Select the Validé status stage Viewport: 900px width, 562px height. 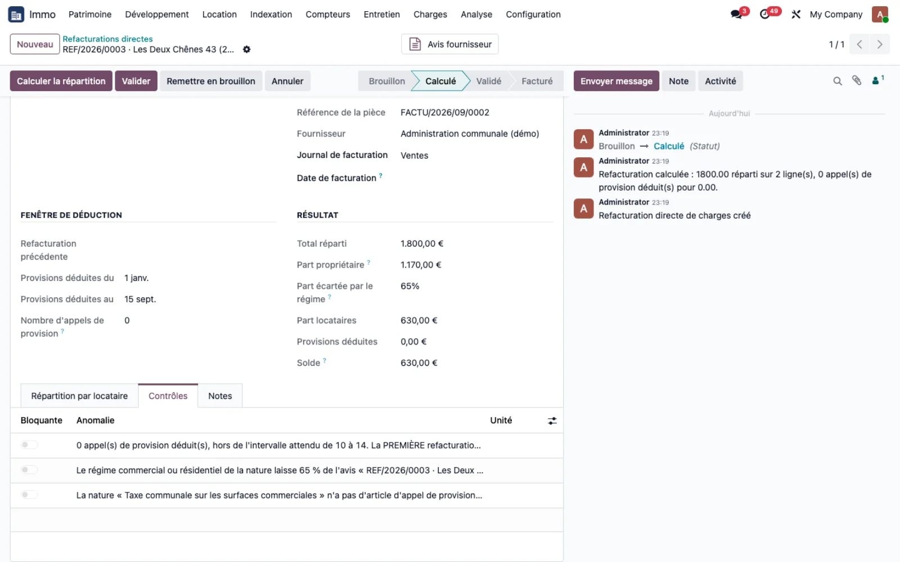pos(488,81)
